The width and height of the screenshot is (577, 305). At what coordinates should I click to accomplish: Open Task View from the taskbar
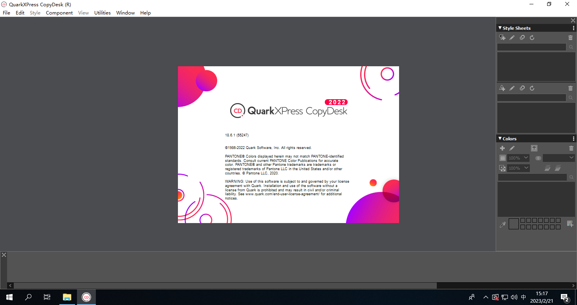point(47,297)
